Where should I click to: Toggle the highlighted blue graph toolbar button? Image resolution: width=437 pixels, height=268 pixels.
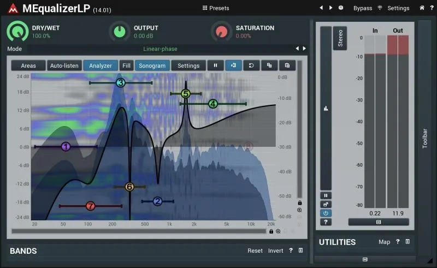[234, 65]
